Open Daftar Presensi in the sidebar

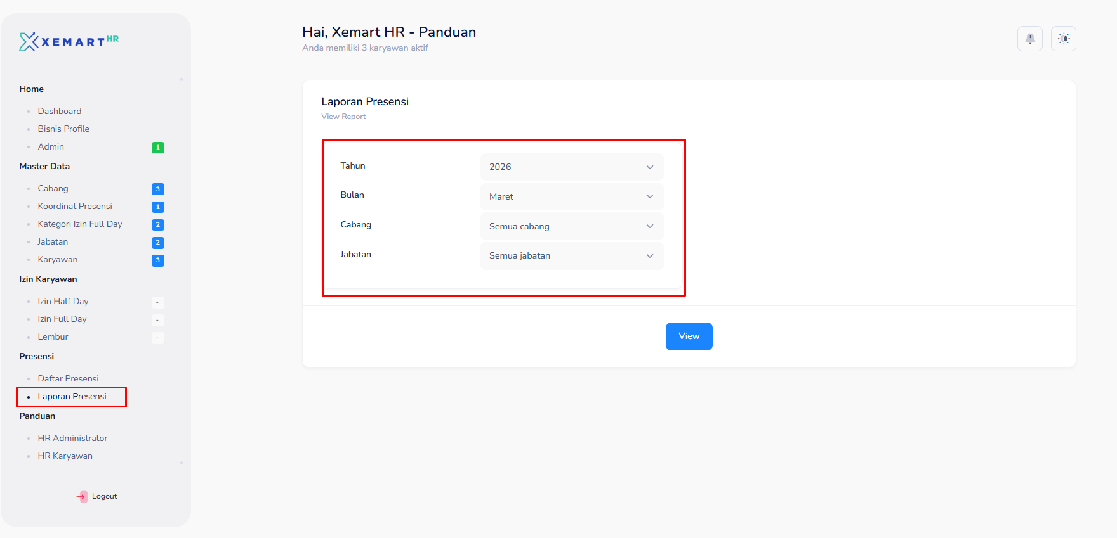click(68, 379)
